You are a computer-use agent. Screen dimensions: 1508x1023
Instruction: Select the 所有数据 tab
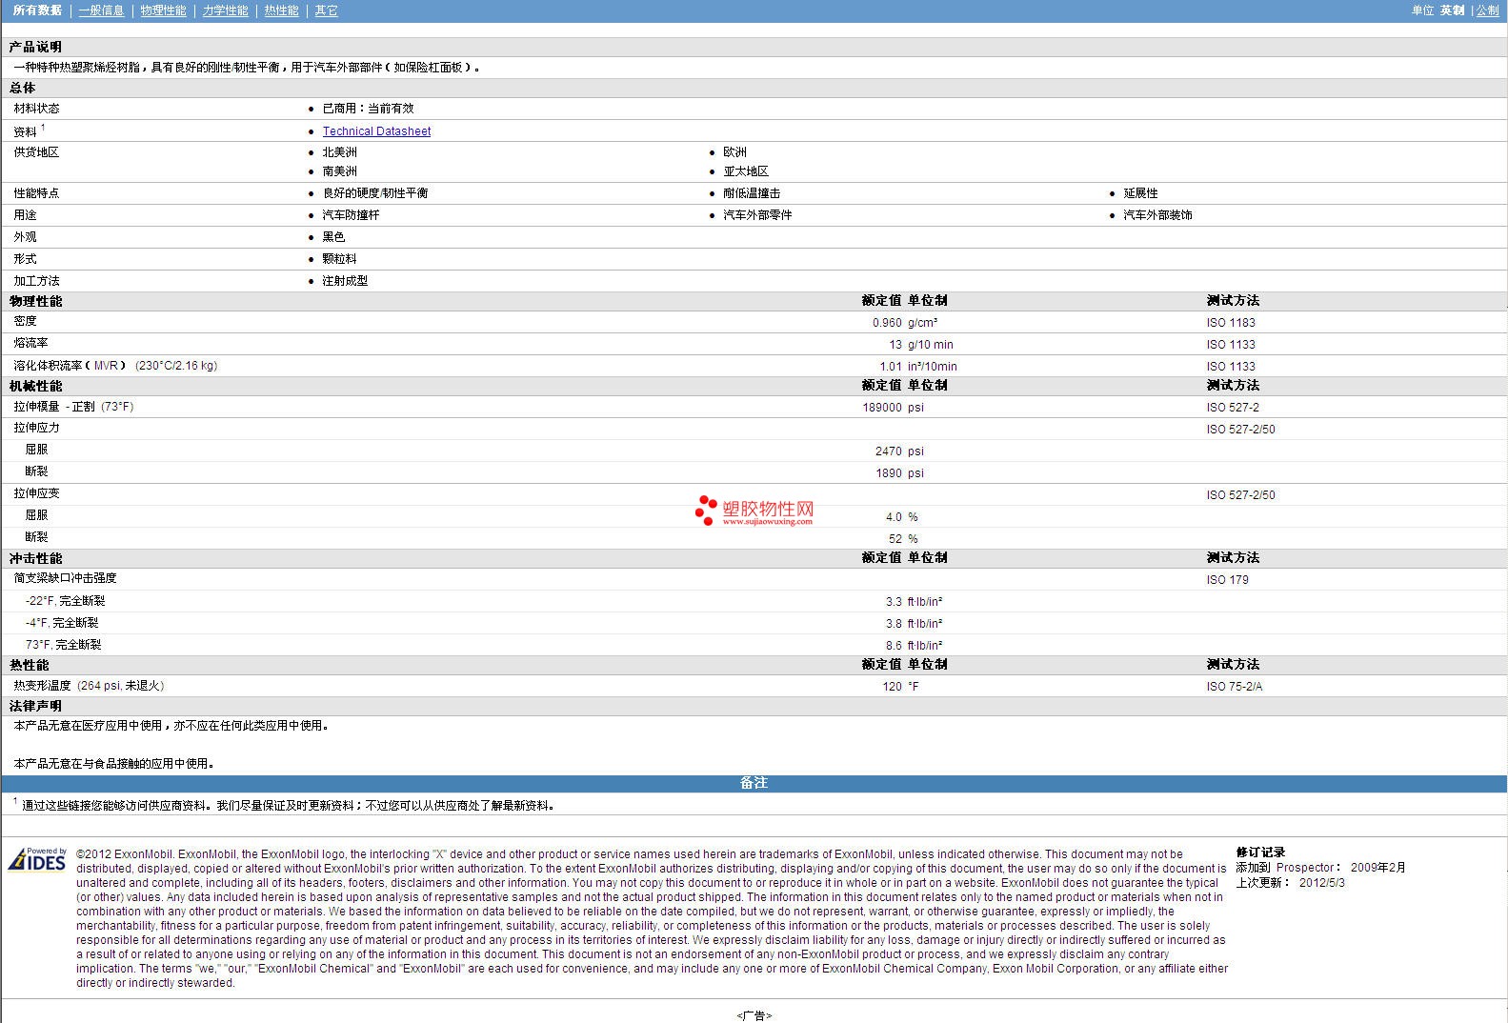37,10
